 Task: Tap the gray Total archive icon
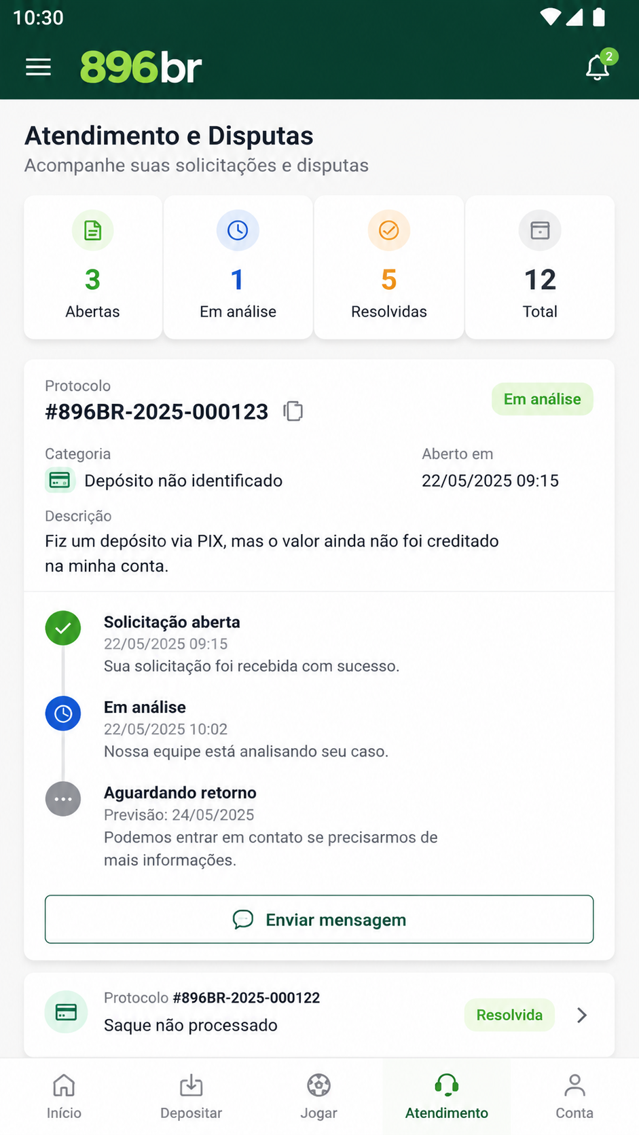pyautogui.click(x=540, y=231)
